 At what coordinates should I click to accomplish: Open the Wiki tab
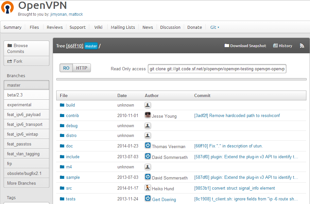click(x=98, y=27)
